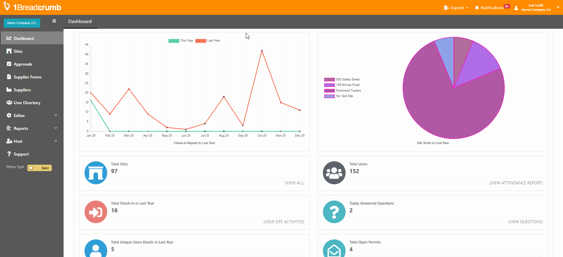Click the notifications bell icon
This screenshot has height=257, width=563.
pos(477,8)
